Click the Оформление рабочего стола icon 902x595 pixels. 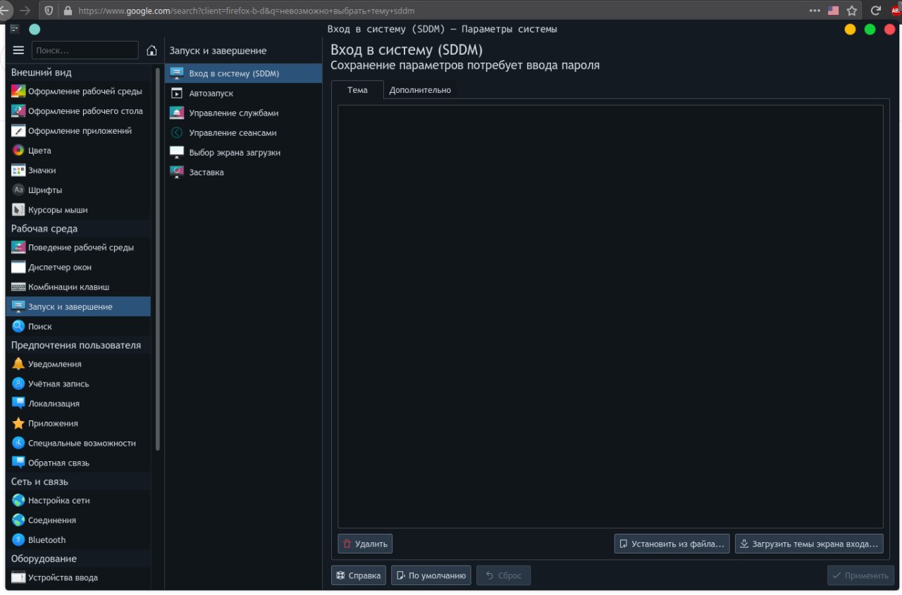(x=18, y=111)
